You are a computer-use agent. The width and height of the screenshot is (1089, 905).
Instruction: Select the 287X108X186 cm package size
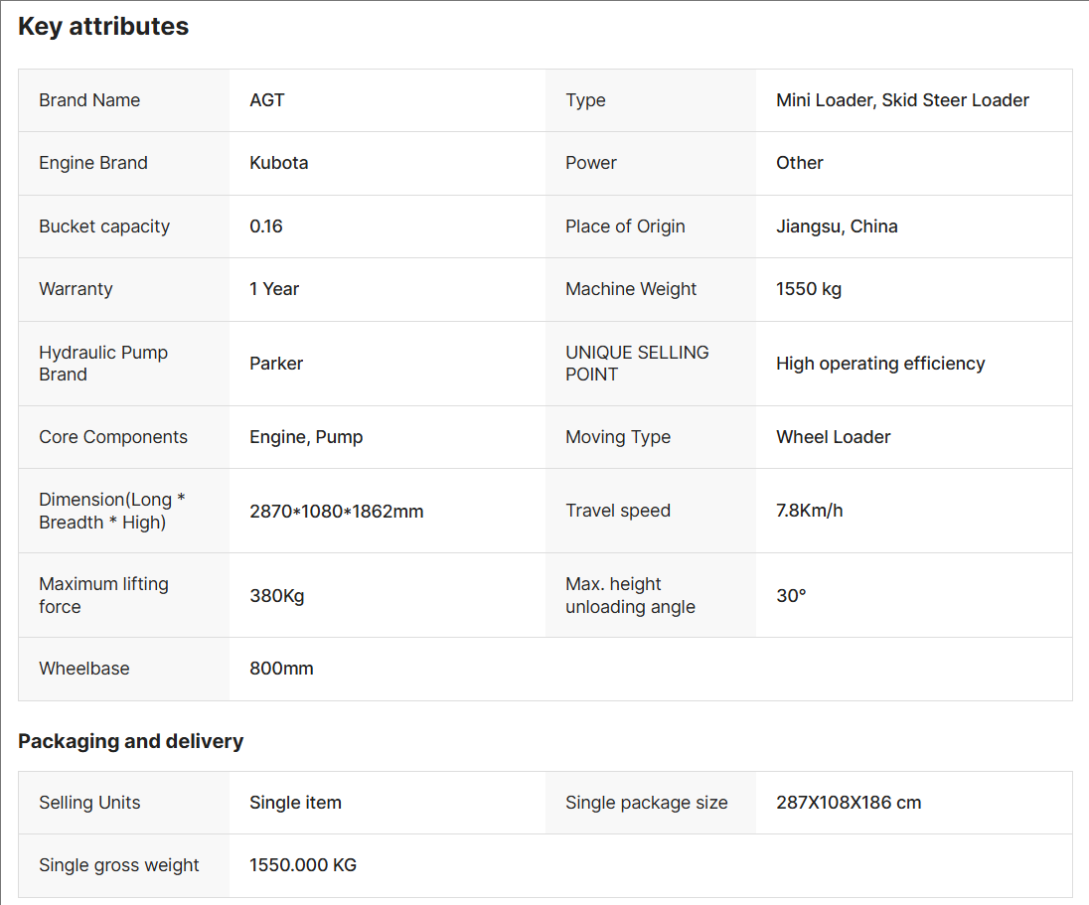click(849, 803)
